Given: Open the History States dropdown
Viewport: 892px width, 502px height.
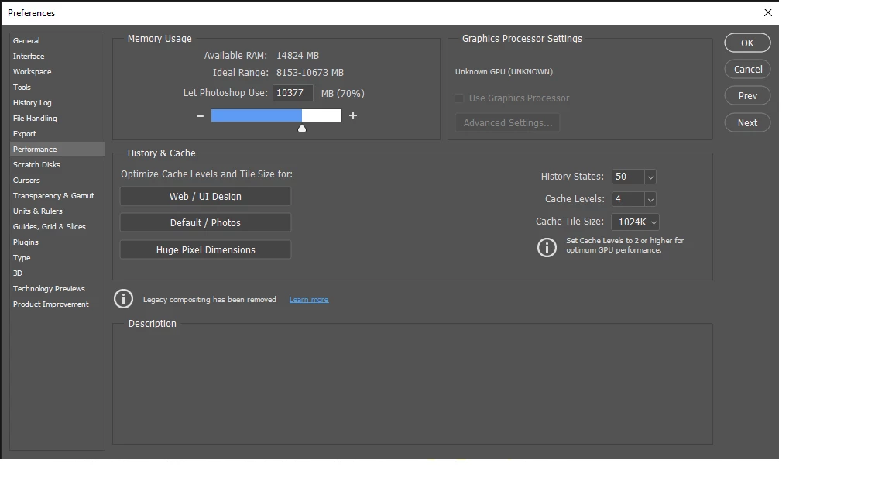Looking at the screenshot, I should pyautogui.click(x=650, y=177).
